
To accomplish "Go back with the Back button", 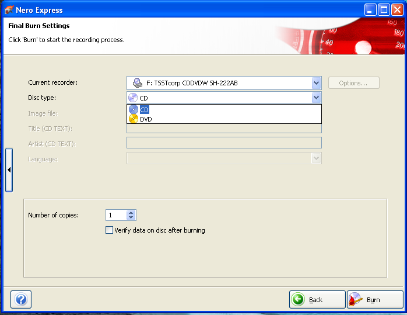I will 317,300.
